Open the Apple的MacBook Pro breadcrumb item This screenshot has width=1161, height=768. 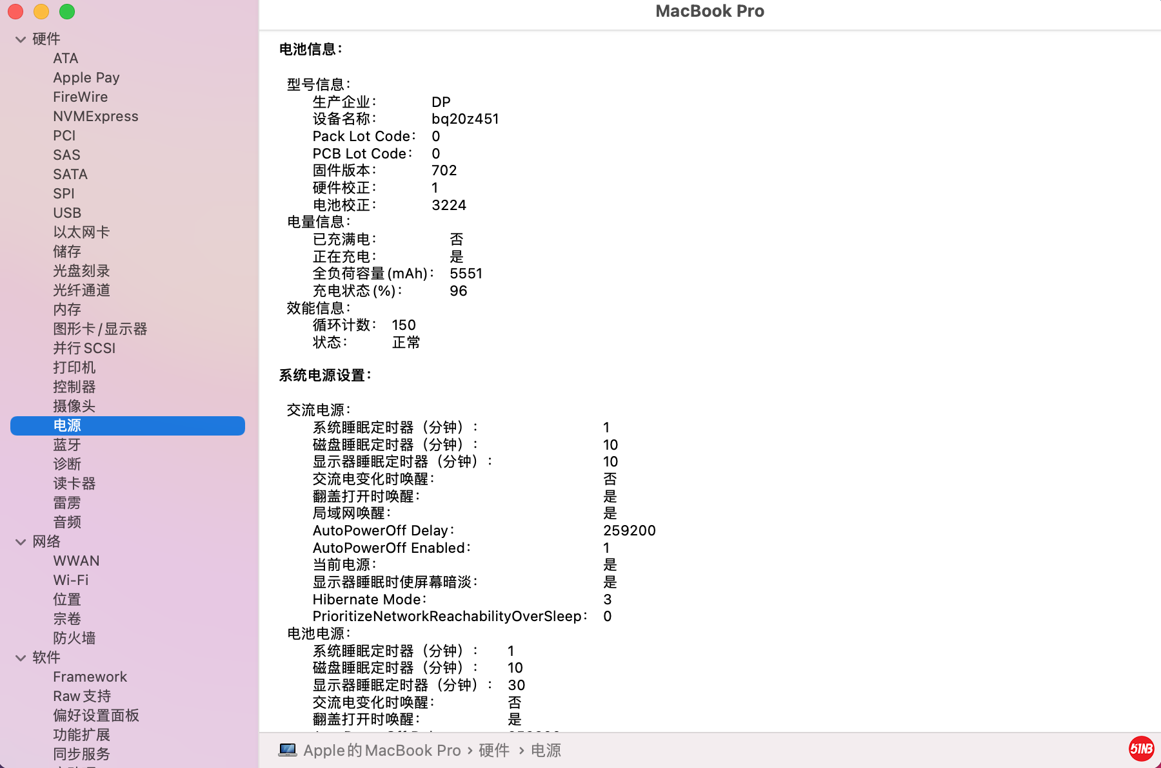pos(381,750)
